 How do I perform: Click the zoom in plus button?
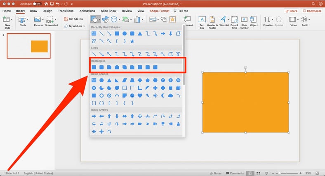[x=301, y=173]
